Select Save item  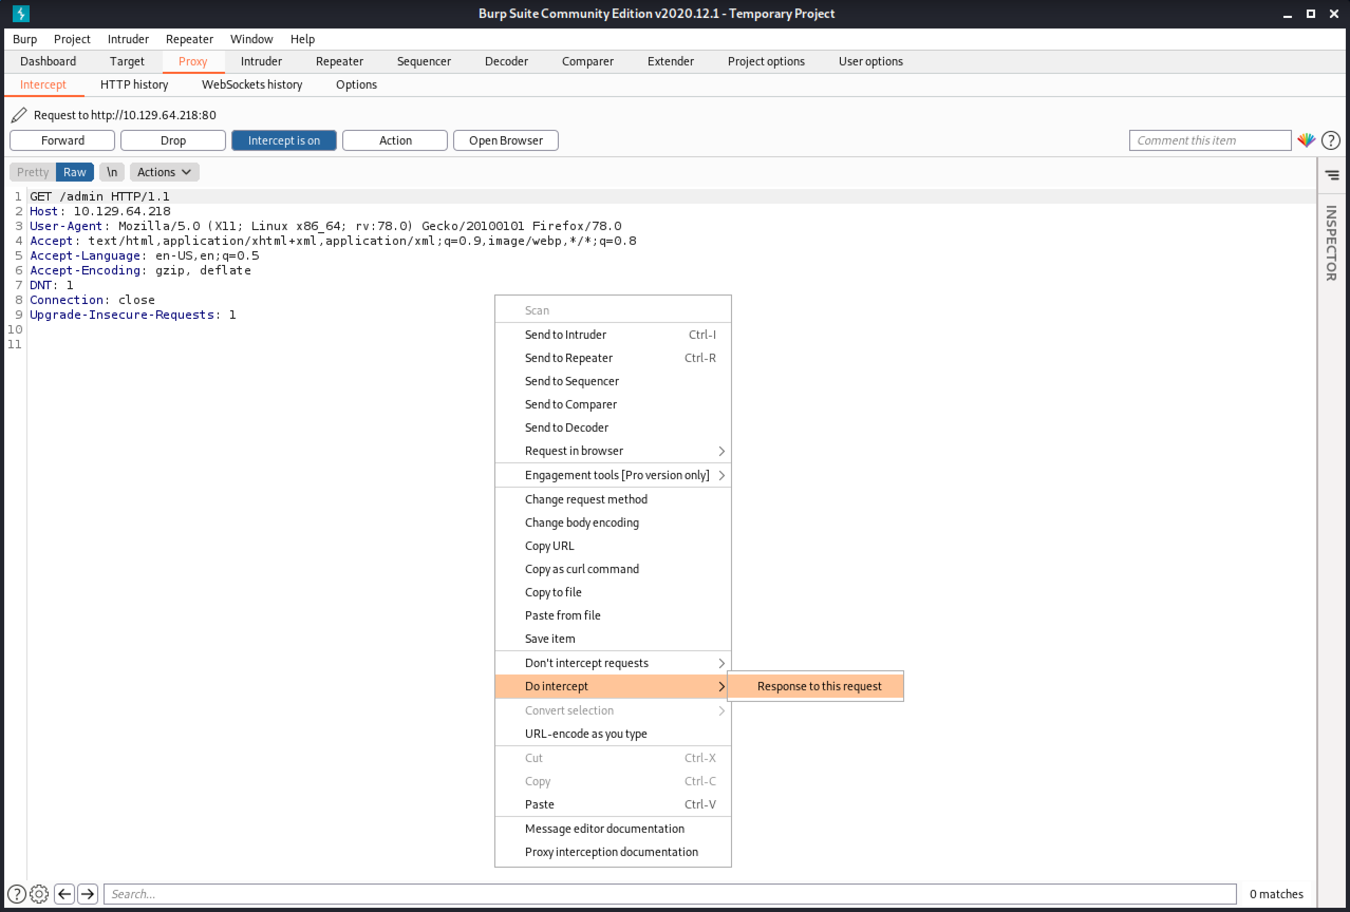tap(612, 639)
